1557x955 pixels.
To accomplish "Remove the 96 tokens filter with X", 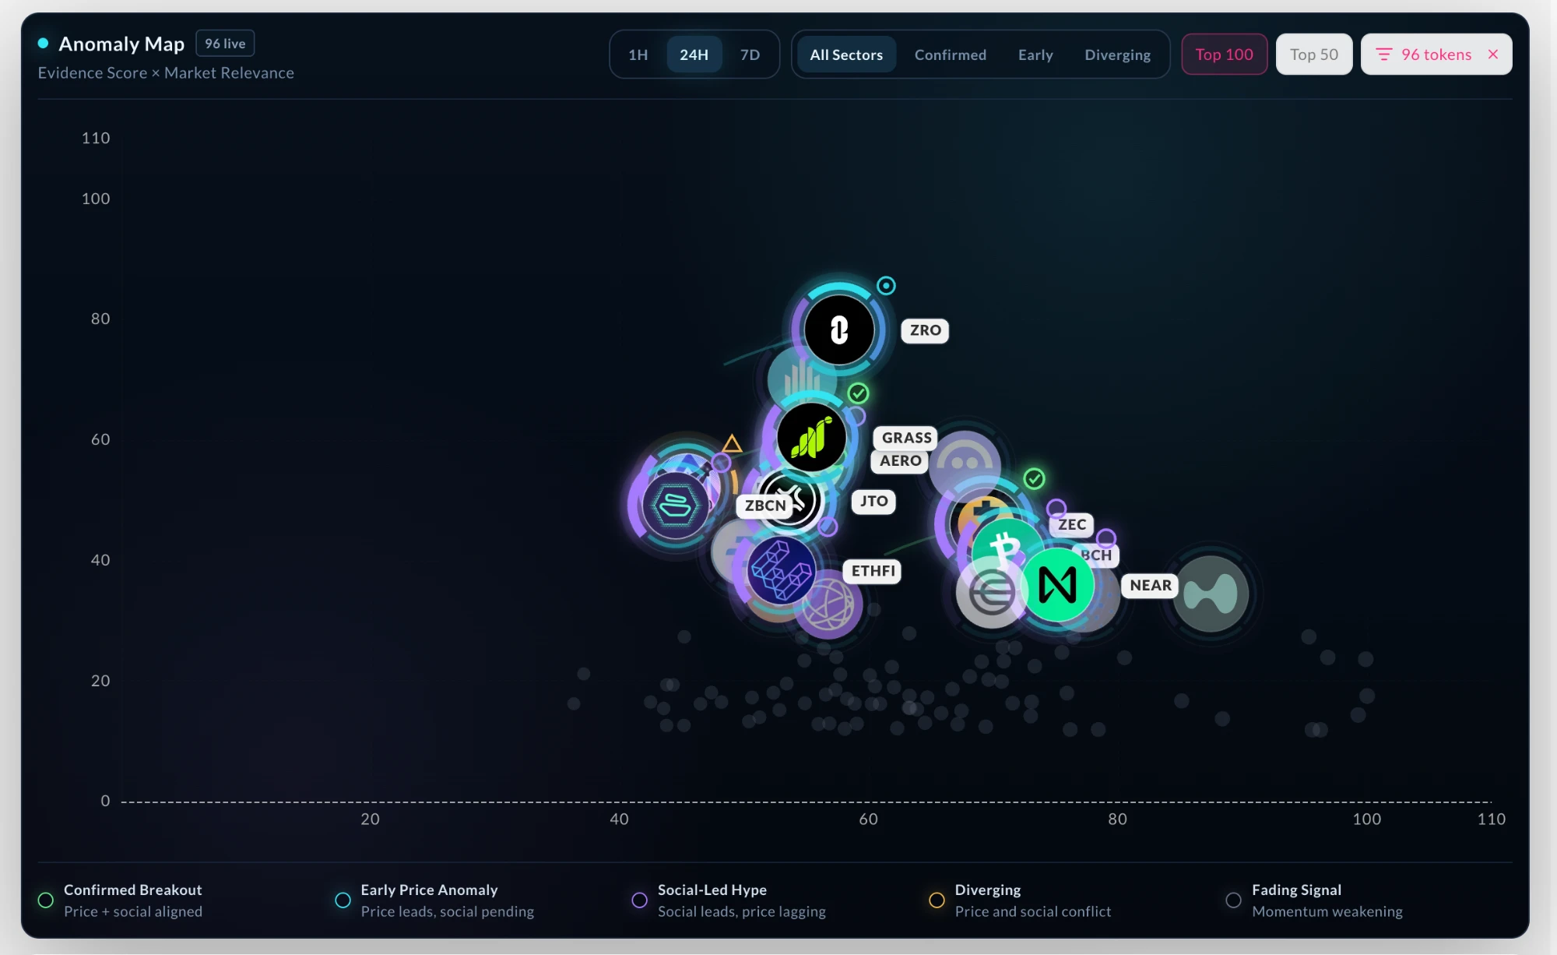I will coord(1492,54).
